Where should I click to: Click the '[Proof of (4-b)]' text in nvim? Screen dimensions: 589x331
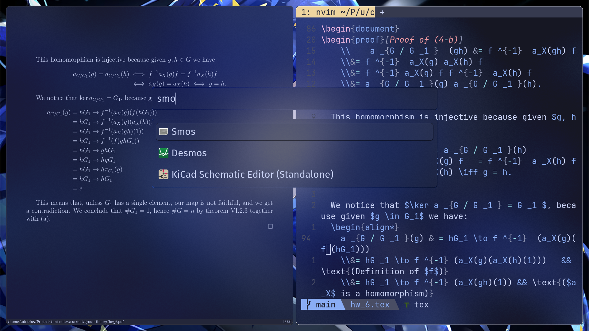(424, 40)
